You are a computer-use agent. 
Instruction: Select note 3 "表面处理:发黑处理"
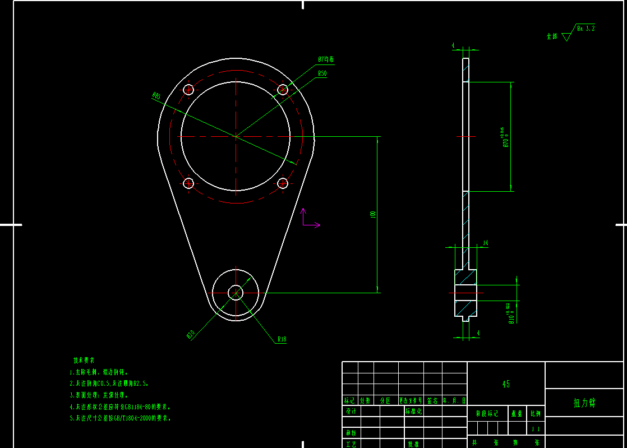tap(99, 395)
